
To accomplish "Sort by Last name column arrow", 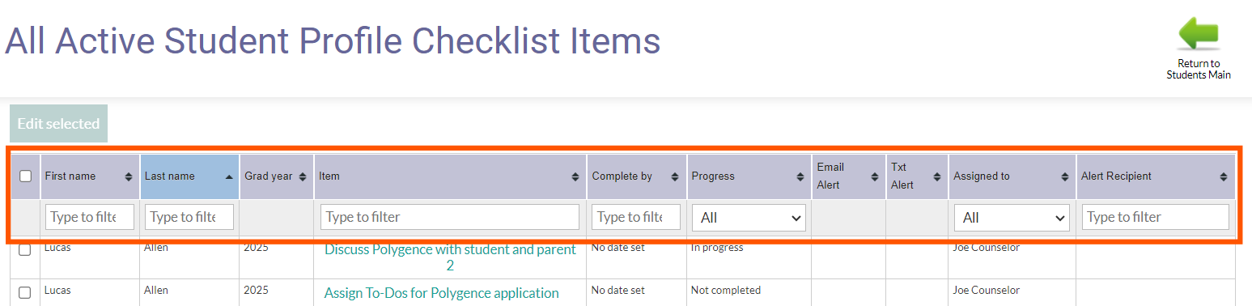I will 229,176.
